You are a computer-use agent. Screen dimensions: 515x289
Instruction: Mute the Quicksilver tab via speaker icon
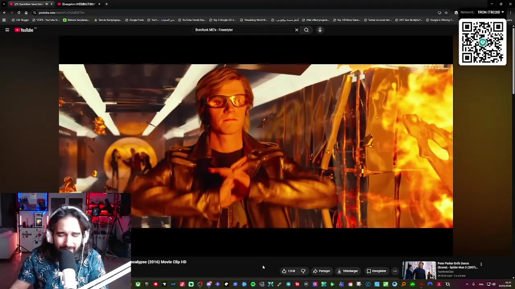[x=46, y=4]
